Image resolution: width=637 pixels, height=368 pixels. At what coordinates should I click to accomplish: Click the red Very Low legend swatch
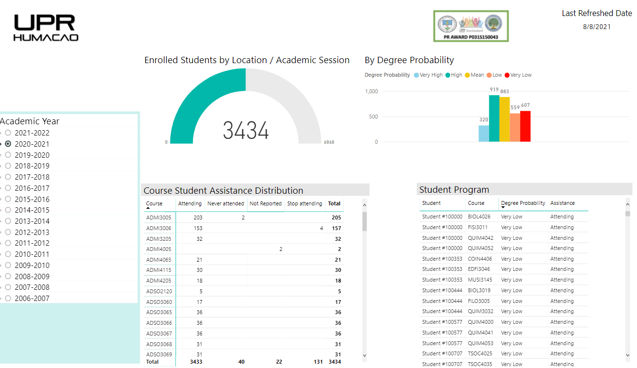point(507,75)
